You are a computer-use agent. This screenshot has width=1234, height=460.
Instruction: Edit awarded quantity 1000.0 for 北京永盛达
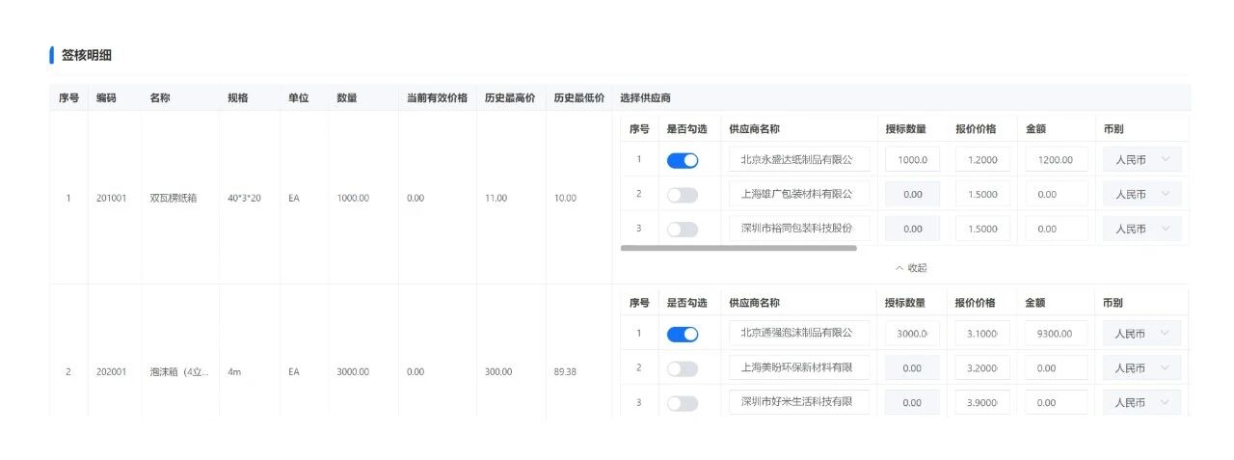point(911,160)
